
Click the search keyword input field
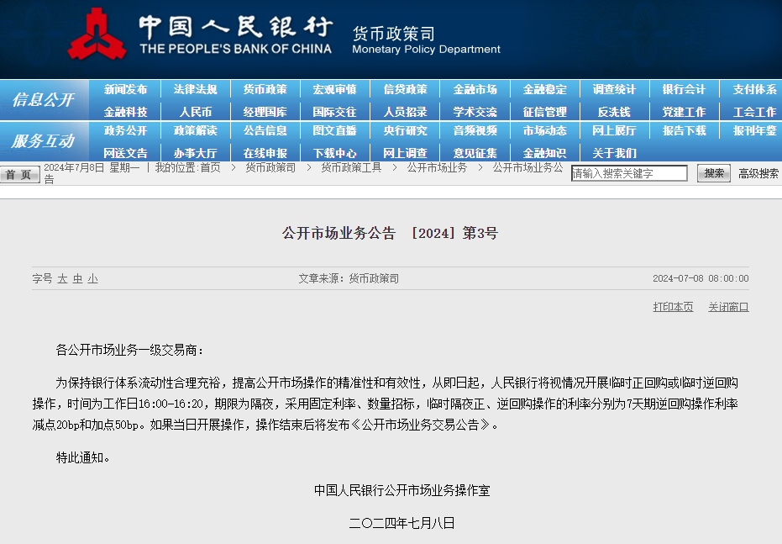click(629, 173)
